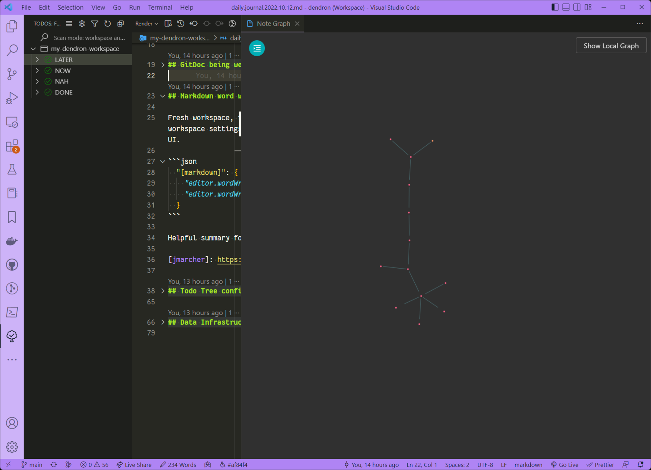Open the Search view in activity bar
The image size is (651, 470).
(x=12, y=50)
